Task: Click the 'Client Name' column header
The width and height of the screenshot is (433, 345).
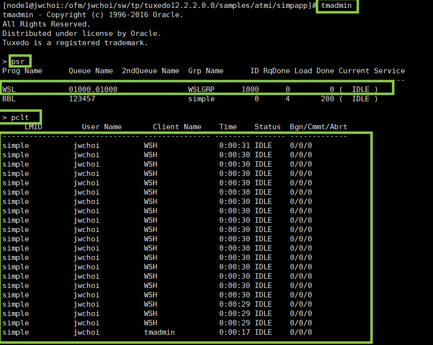Action: 177,127
